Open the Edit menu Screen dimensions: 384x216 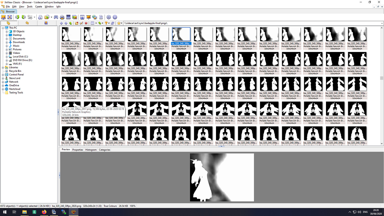click(14, 7)
